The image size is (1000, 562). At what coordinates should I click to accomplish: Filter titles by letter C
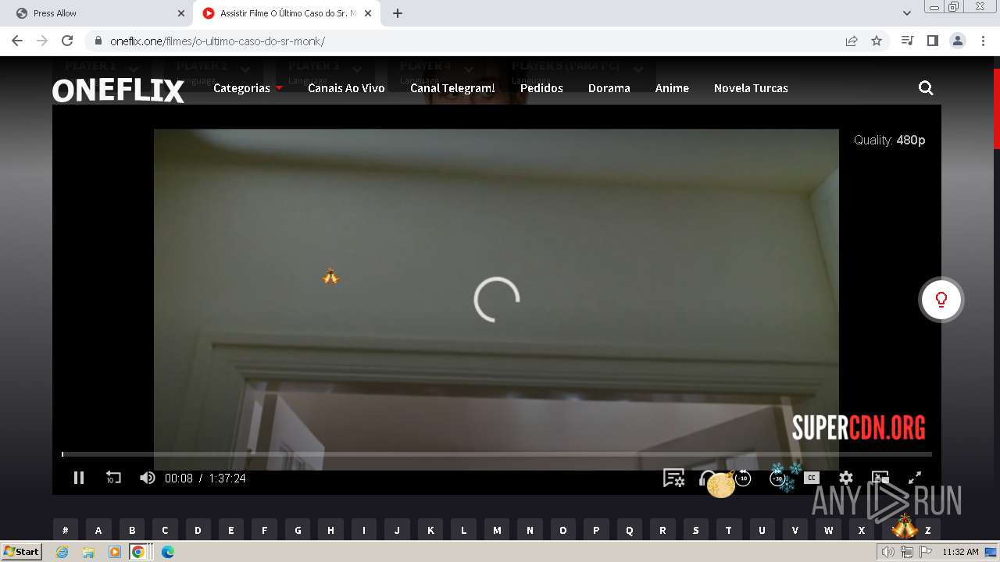tap(165, 530)
